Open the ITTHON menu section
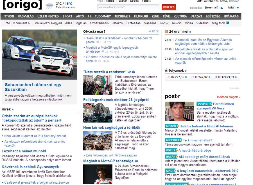The height and width of the screenshot is (185, 253). (x=9, y=17)
